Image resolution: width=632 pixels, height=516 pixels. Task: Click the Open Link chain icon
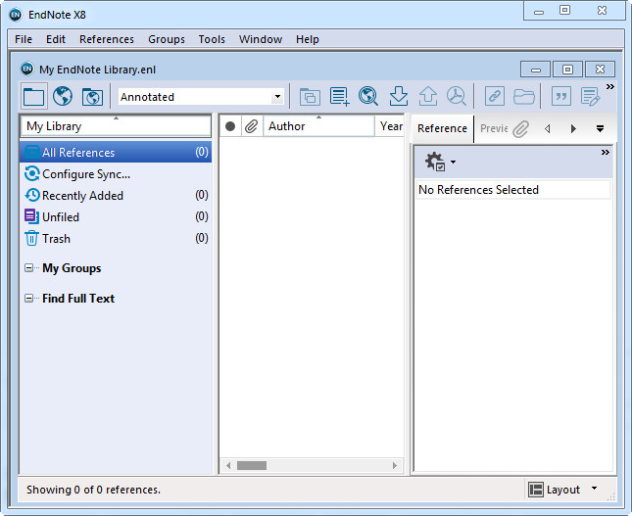coord(495,97)
